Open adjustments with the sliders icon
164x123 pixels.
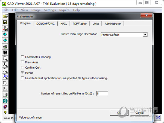[x=5, y=95]
